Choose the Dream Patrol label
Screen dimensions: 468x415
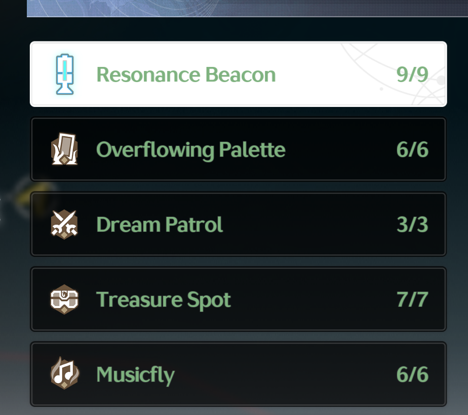(x=160, y=224)
